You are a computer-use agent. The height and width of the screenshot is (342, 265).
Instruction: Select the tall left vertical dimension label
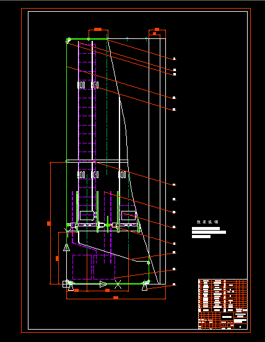tap(49, 223)
